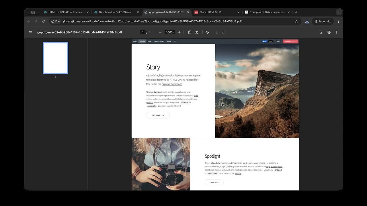Open Chrome three-dot menu
367x206 pixels.
point(338,21)
